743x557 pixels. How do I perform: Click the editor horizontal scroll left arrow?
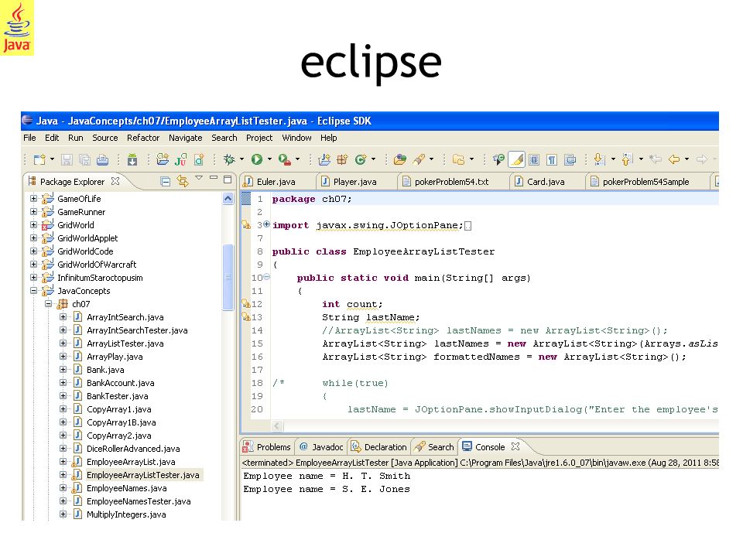[277, 425]
